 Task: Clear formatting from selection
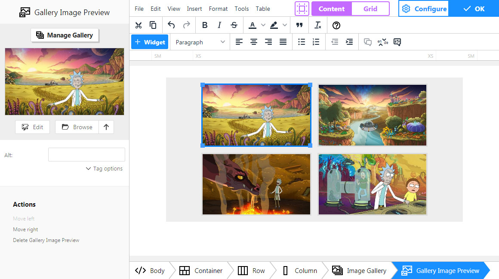pos(317,25)
